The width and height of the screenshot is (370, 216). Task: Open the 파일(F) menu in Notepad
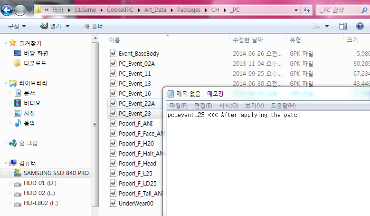pos(178,106)
